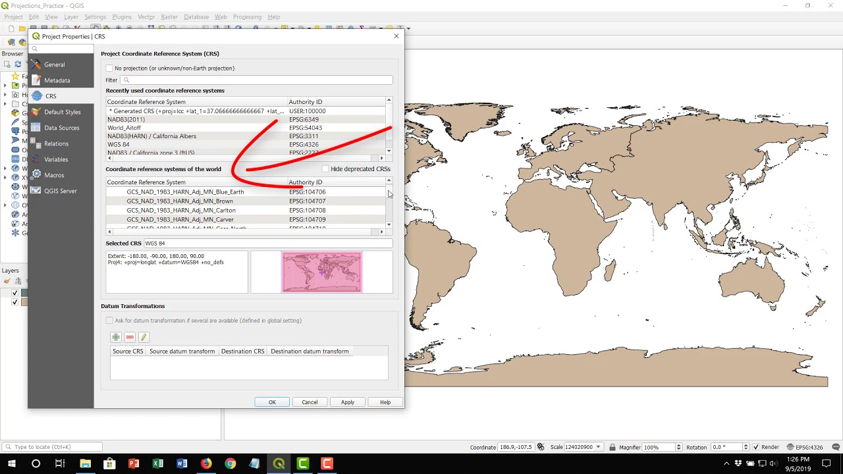
Task: Toggle the Render checkbox in status bar
Action: point(756,447)
